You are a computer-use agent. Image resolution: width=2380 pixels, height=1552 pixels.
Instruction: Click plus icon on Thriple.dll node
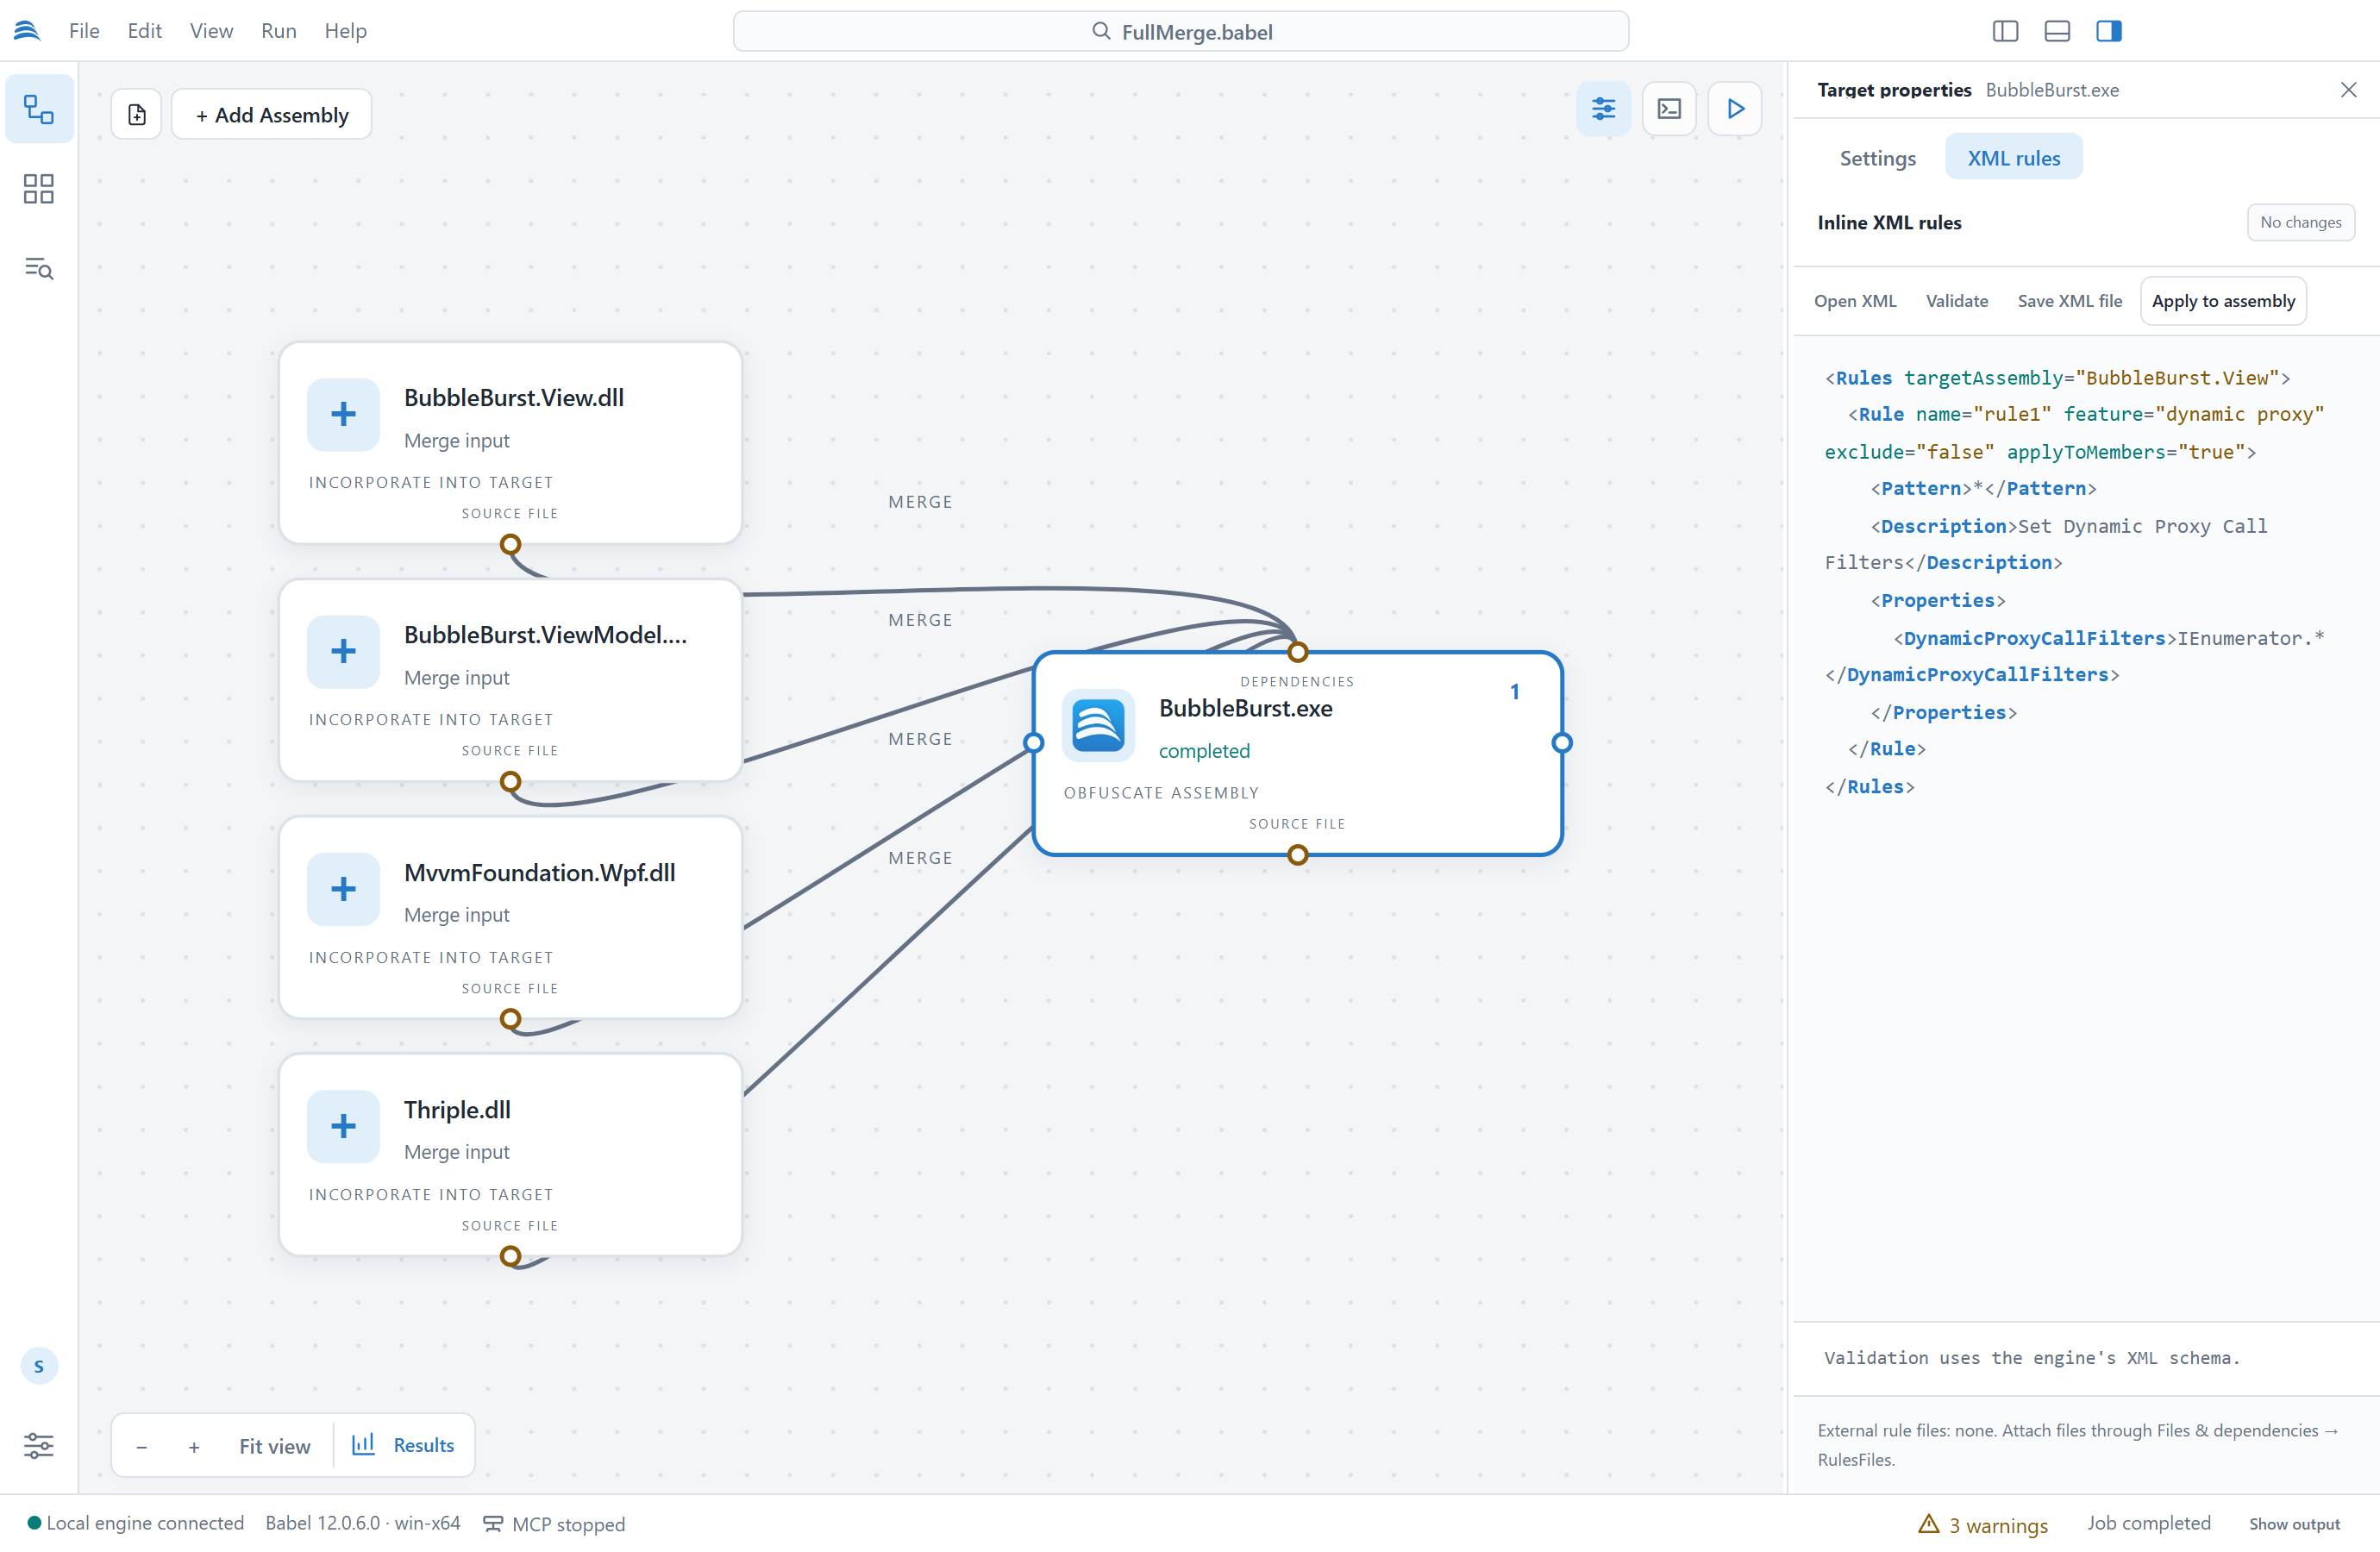[x=343, y=1126]
